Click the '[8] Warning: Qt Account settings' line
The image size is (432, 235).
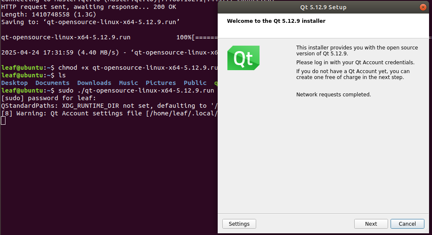(109, 113)
